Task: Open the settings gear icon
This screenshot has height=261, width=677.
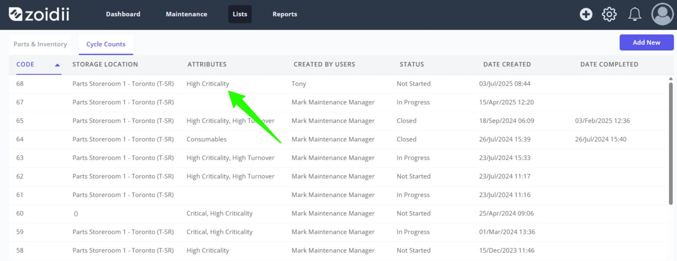Action: point(609,14)
